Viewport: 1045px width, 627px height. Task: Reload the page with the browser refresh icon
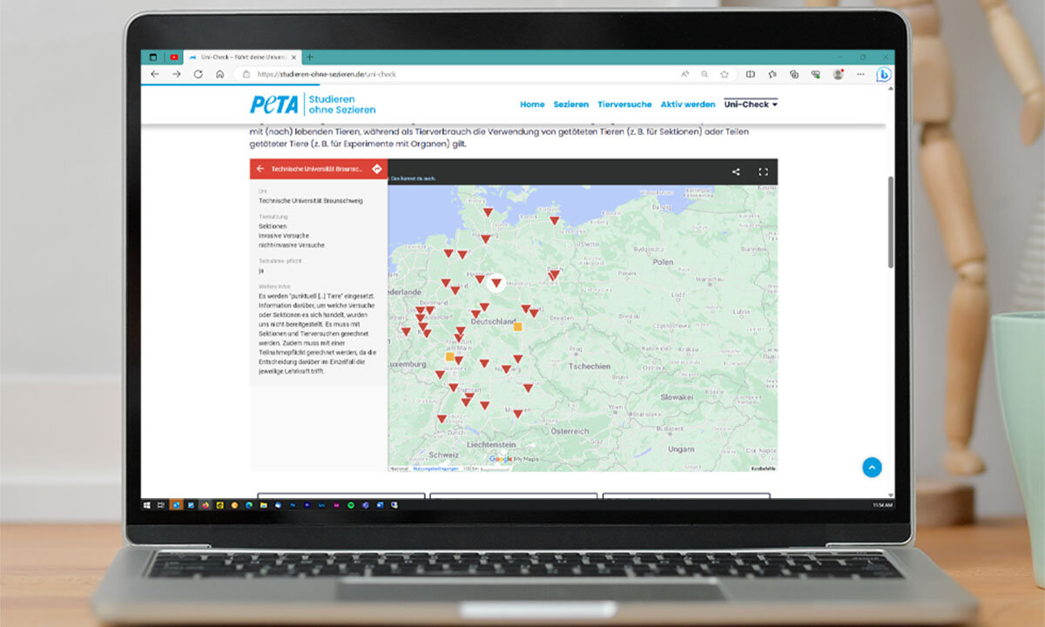click(x=198, y=74)
